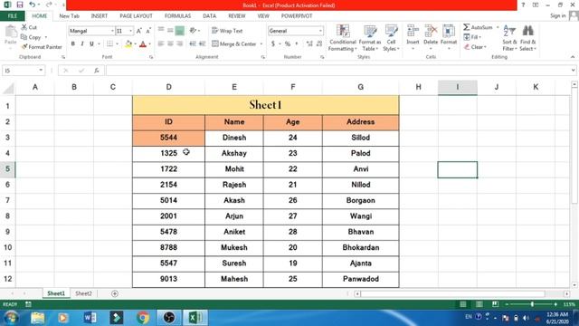
Task: Click the Decrease Indent icon
Action: [x=193, y=44]
